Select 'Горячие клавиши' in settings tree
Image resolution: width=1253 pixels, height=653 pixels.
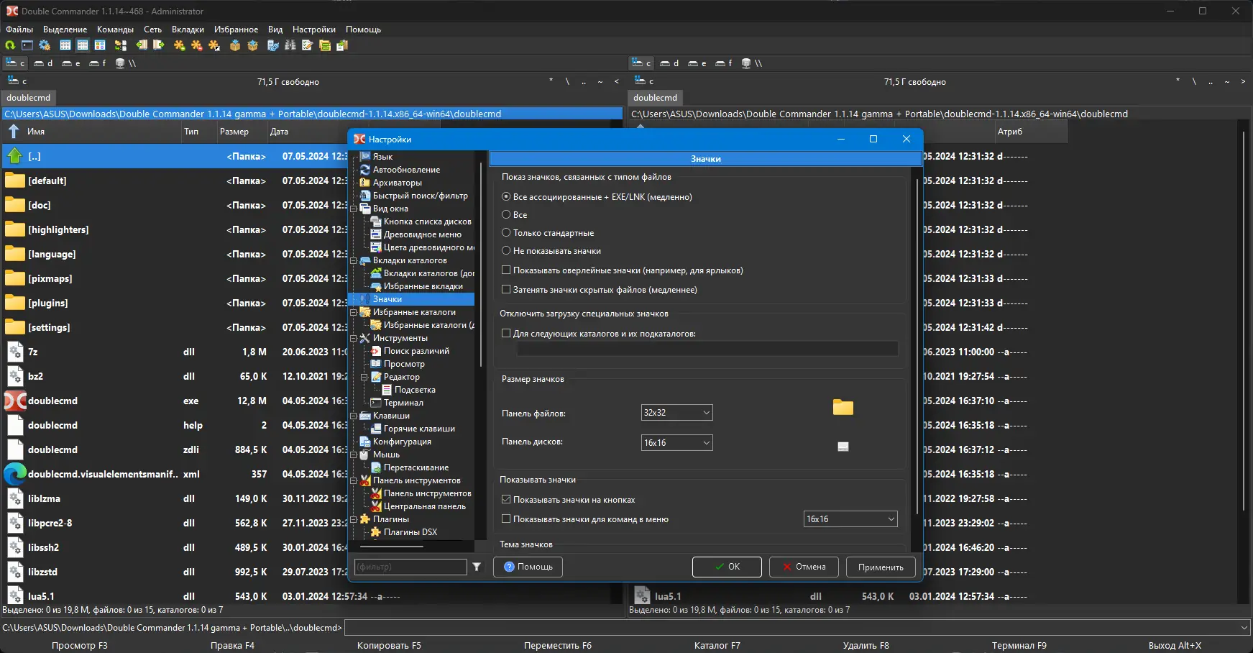(419, 429)
